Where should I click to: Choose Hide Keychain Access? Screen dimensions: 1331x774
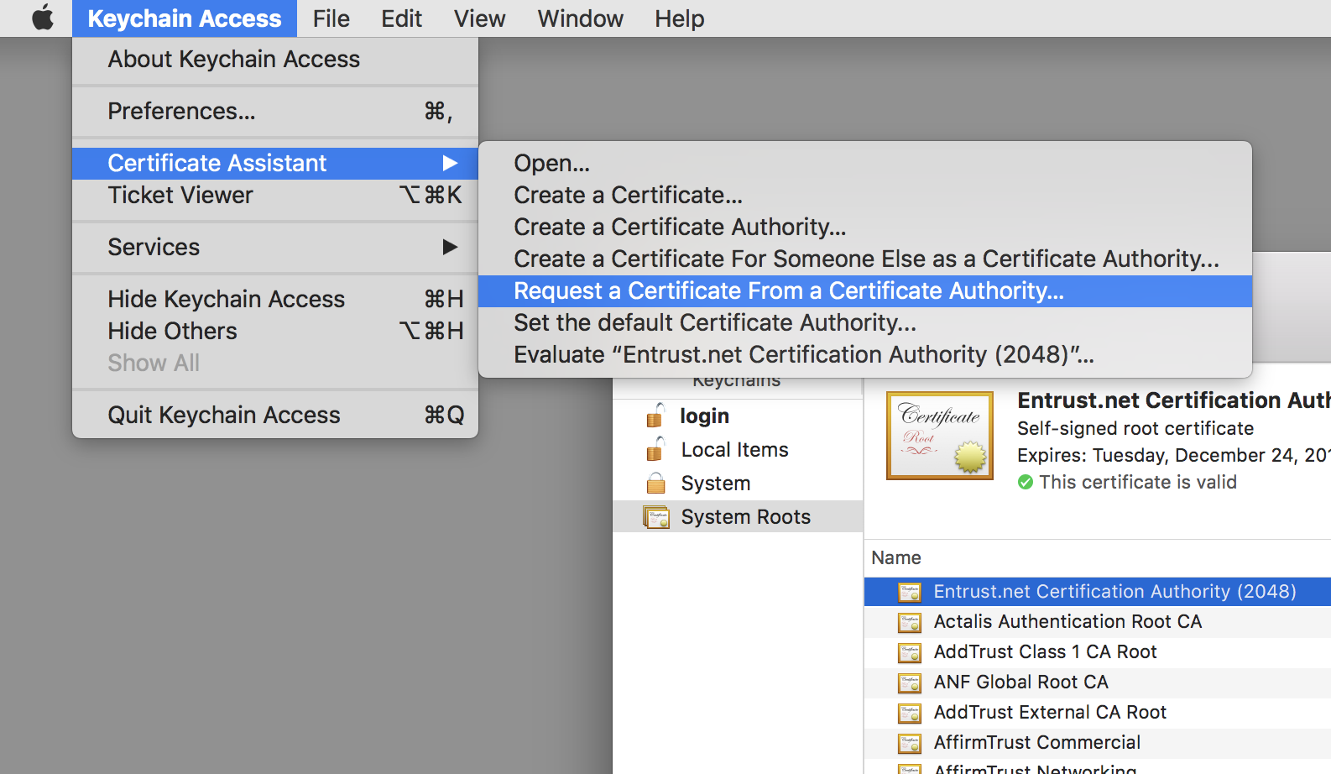pos(275,299)
